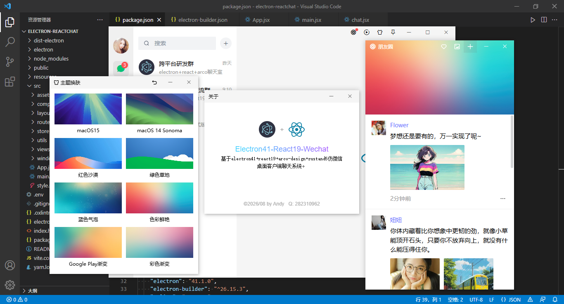Viewport: 564px width, 304px height.
Task: Open the Explorer view in the activity bar
Action: (x=10, y=22)
